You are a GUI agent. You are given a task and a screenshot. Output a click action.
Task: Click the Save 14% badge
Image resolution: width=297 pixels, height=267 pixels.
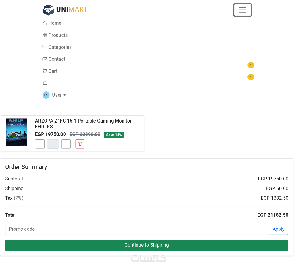tap(114, 135)
